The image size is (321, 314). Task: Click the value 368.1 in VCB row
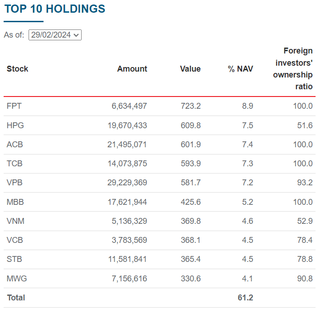(x=190, y=240)
